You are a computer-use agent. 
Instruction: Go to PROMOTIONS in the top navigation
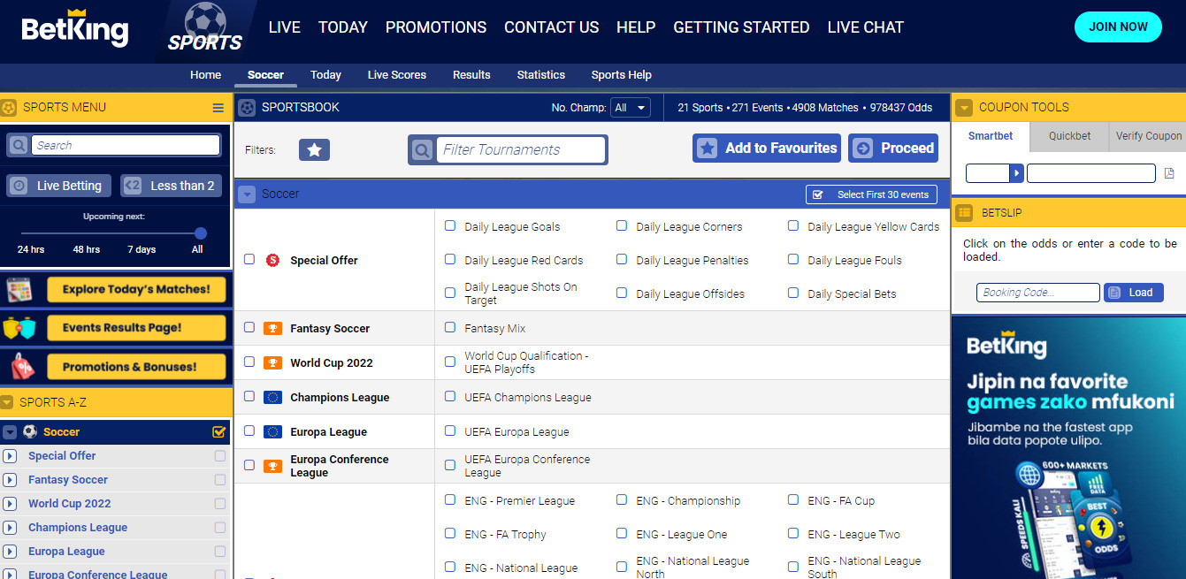pyautogui.click(x=436, y=27)
